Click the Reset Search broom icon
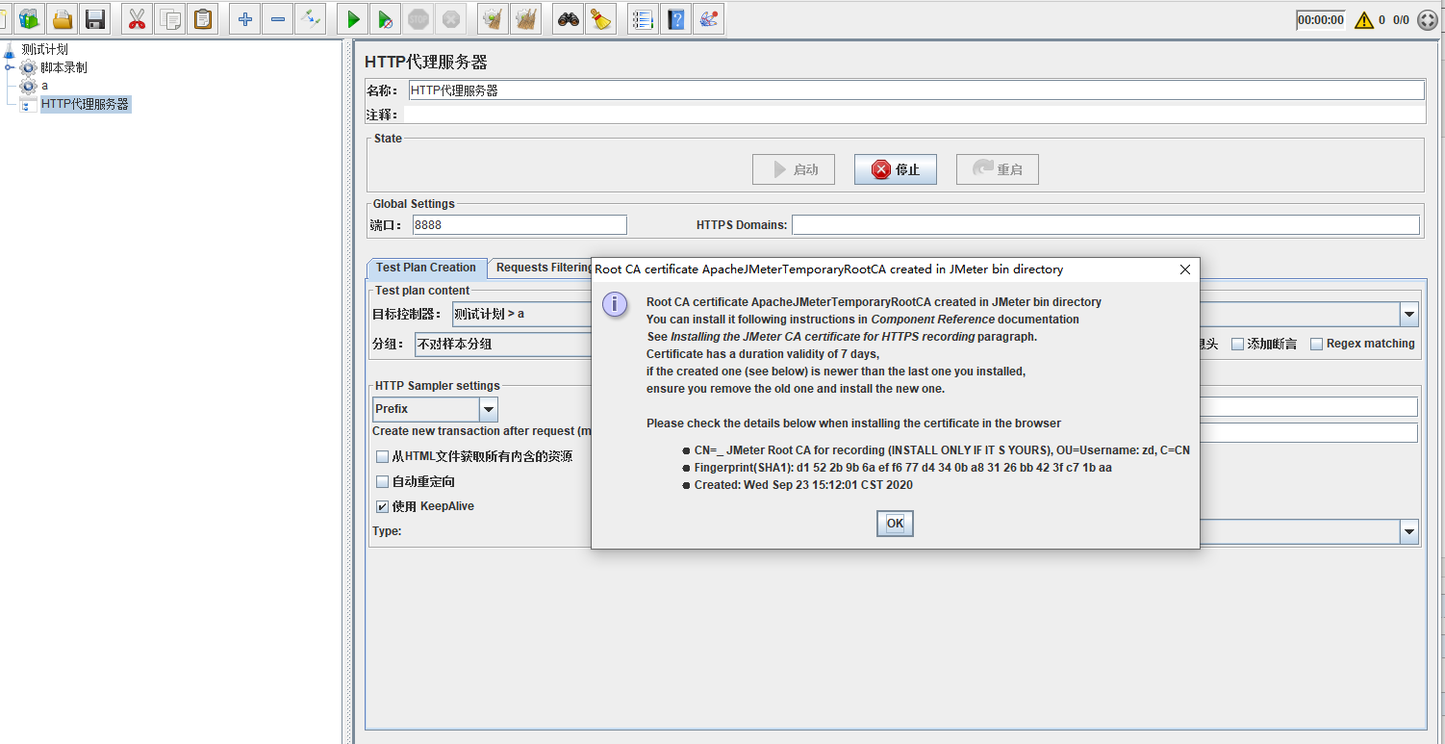This screenshot has height=744, width=1445. click(601, 18)
